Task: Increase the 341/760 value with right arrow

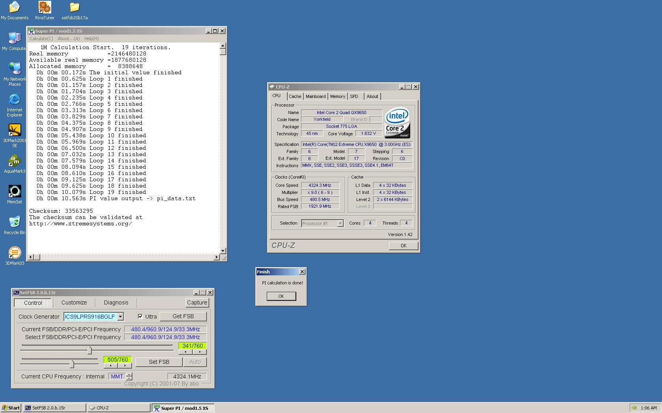Action: [x=200, y=352]
